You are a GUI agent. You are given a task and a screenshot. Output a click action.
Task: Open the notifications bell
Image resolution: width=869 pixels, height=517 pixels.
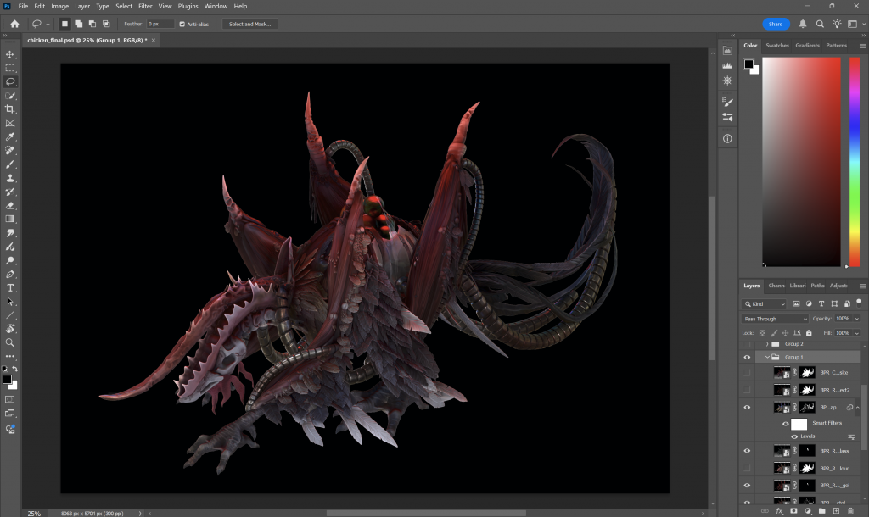803,24
